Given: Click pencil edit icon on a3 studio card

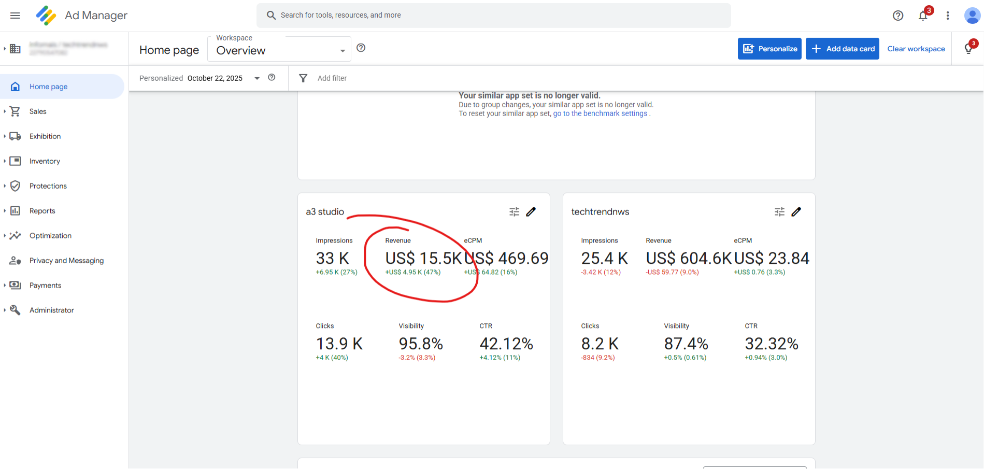Looking at the screenshot, I should pos(531,211).
